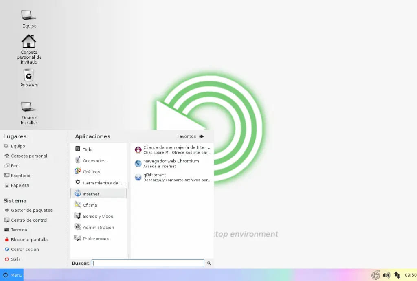Click the Menu button in taskbar

(x=12, y=275)
